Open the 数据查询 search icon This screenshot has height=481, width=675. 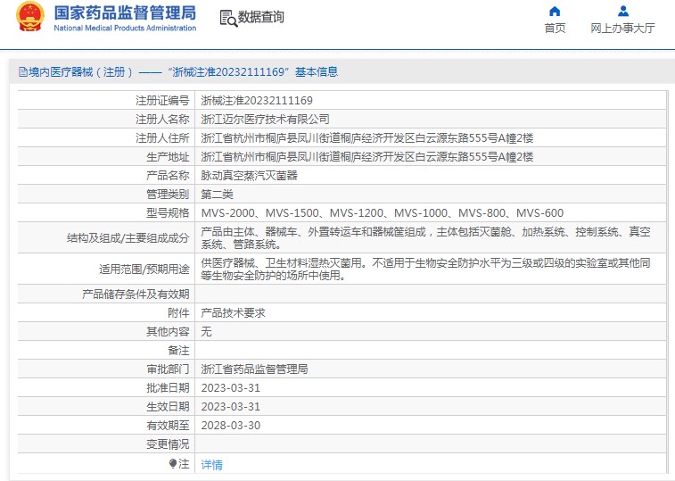coord(228,18)
